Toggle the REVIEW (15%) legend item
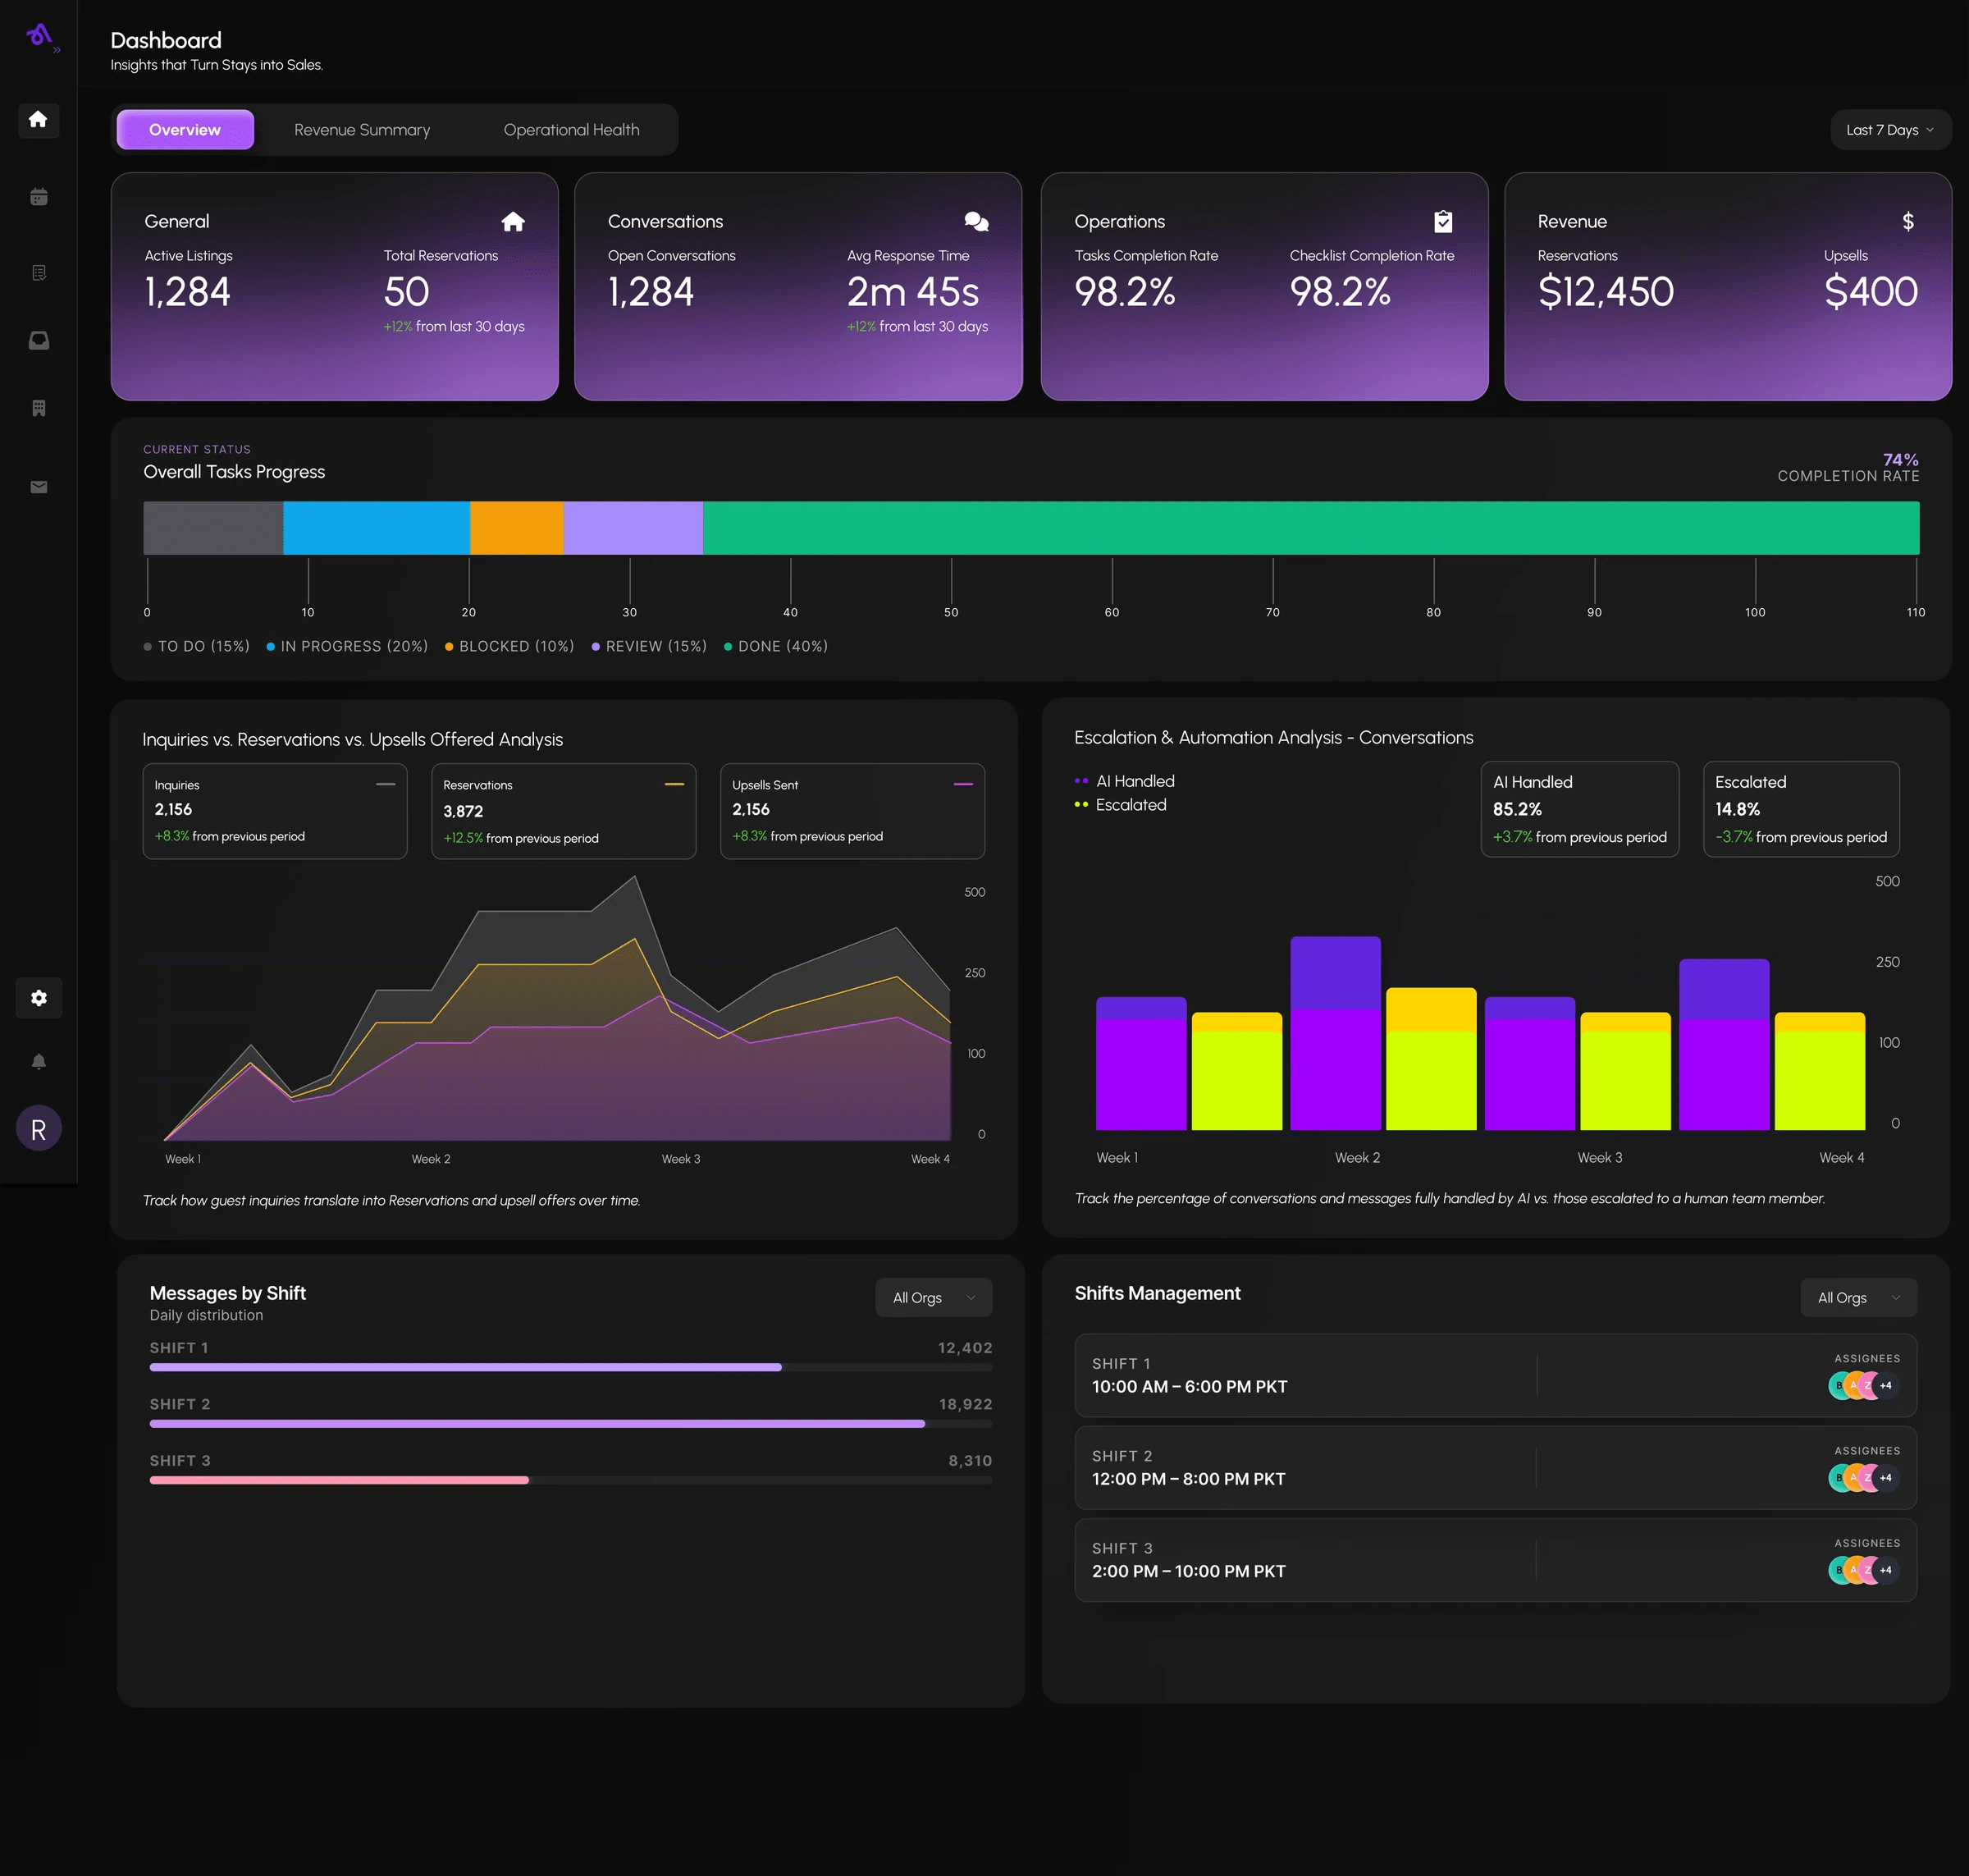Screen dimensions: 1969x1876 (x=650, y=647)
